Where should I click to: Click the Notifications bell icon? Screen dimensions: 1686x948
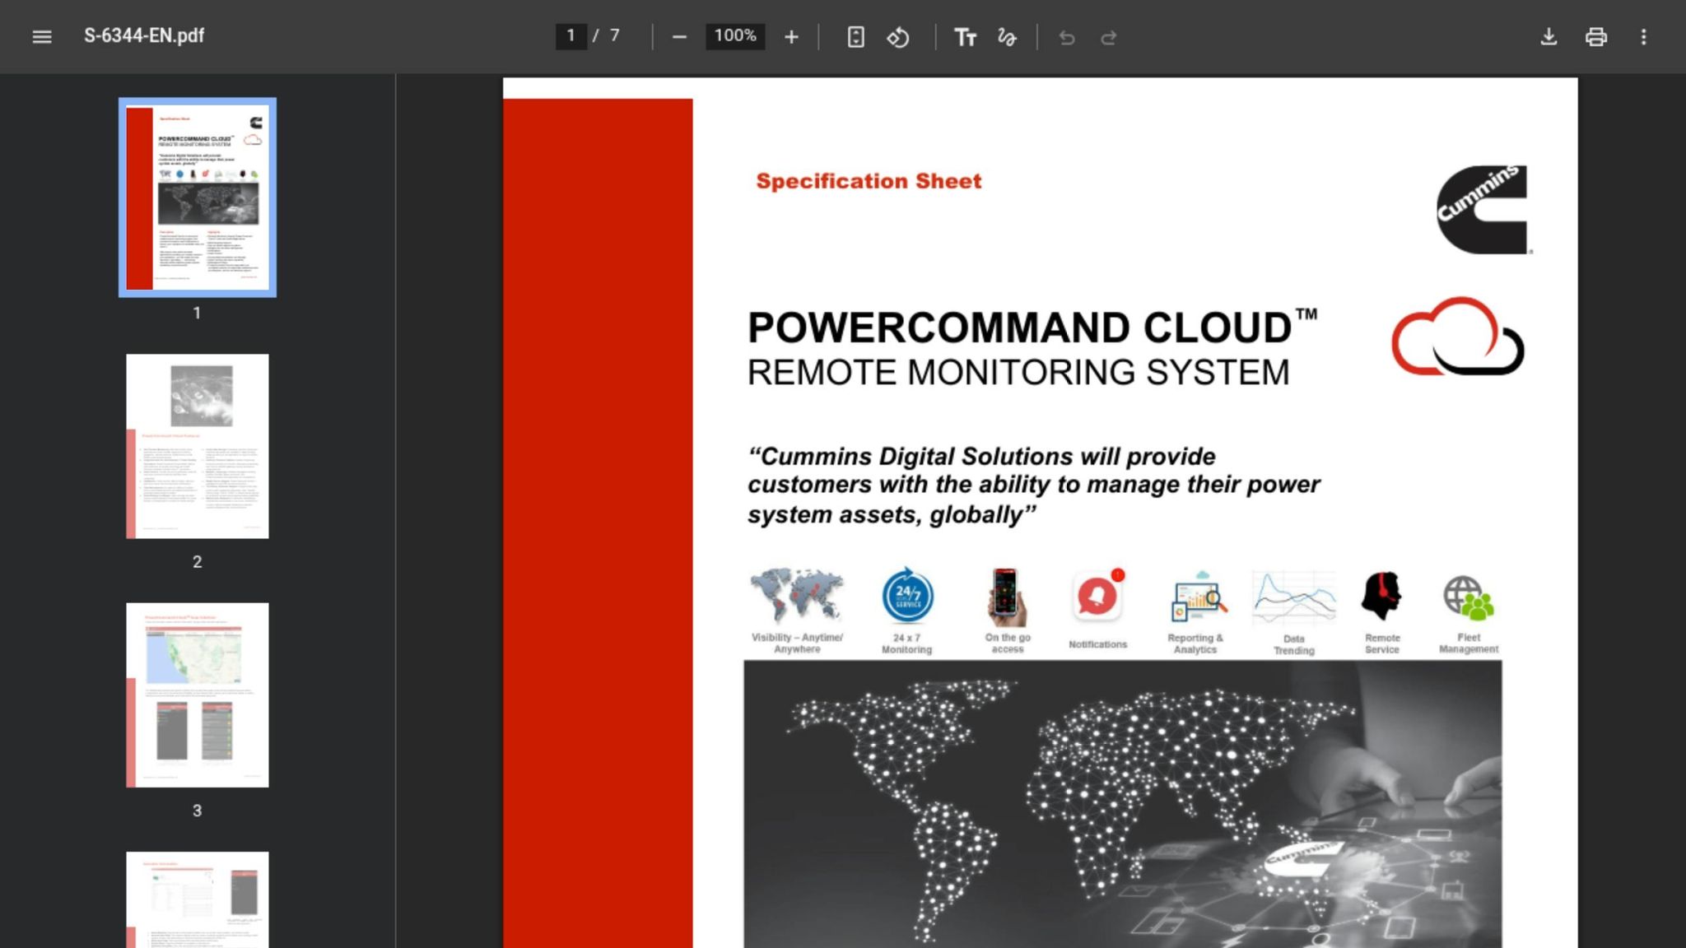[x=1098, y=595]
